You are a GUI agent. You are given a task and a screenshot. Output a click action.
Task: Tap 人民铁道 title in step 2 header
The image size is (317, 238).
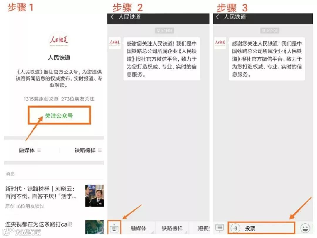click(x=130, y=17)
